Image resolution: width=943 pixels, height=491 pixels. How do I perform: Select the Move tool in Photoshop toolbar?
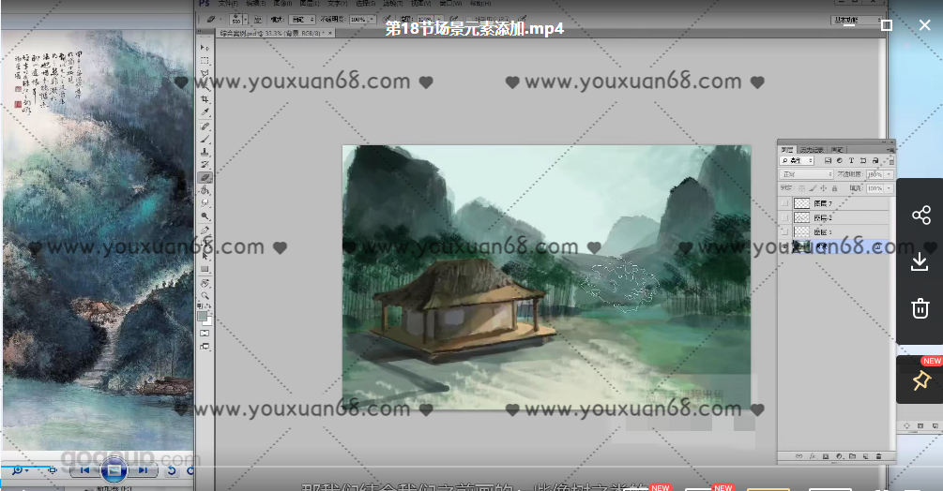(205, 48)
